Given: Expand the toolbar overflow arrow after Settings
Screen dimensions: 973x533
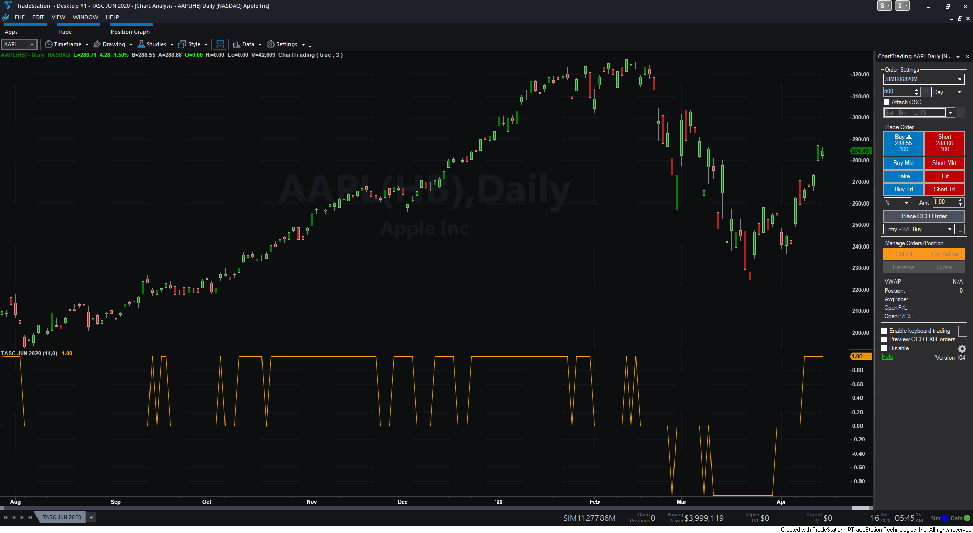Looking at the screenshot, I should coord(310,46).
